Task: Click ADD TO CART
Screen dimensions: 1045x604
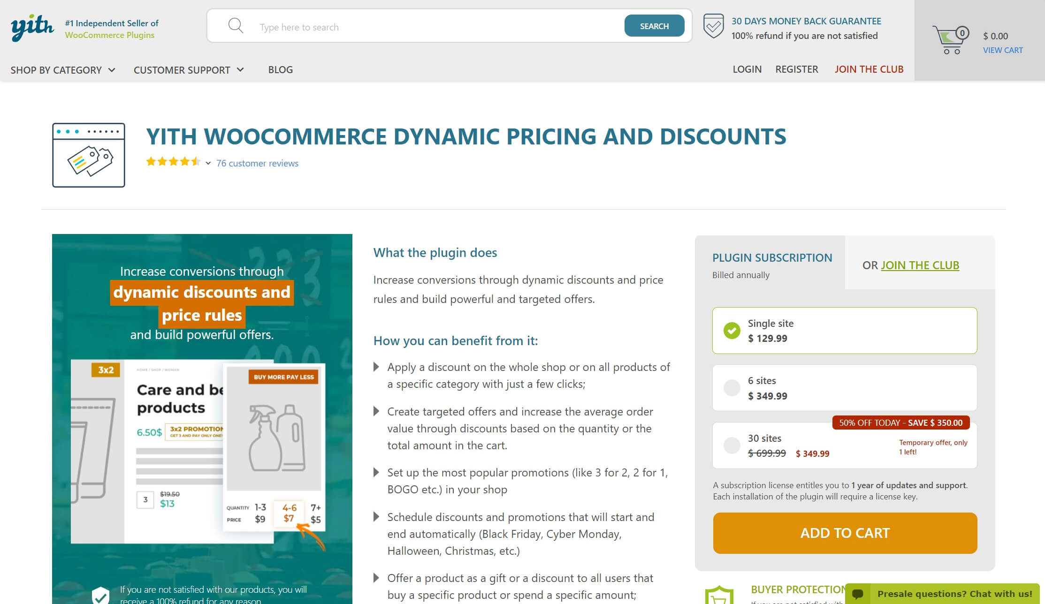Action: (x=844, y=533)
